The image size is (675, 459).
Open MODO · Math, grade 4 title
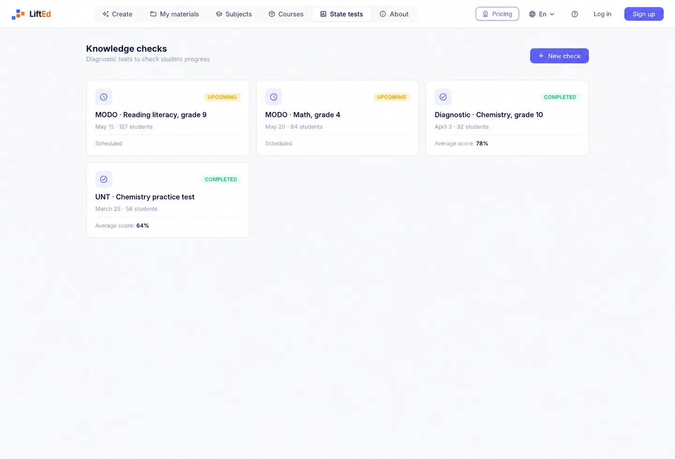[303, 115]
